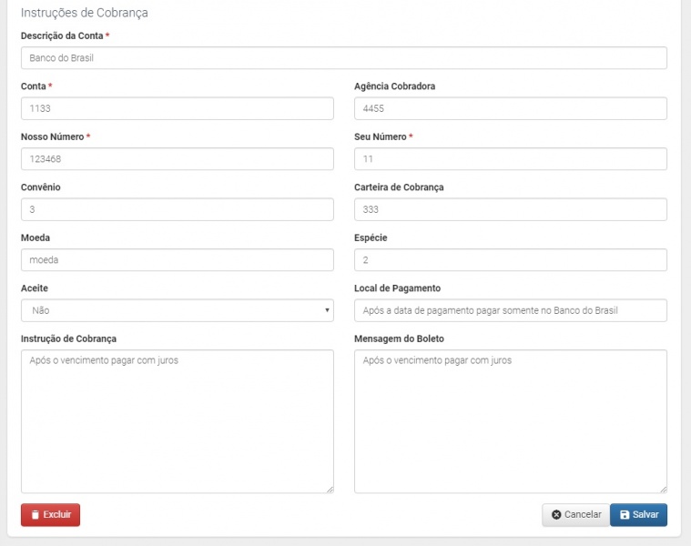Click the Aceite label text
The image size is (691, 546).
[x=35, y=288]
